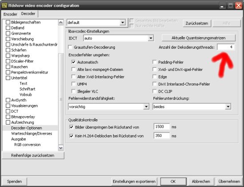Viewport: 244px width, 187px height.
Task: Uncheck Bilder überspringen bei Rückstand
Action: click(x=71, y=127)
